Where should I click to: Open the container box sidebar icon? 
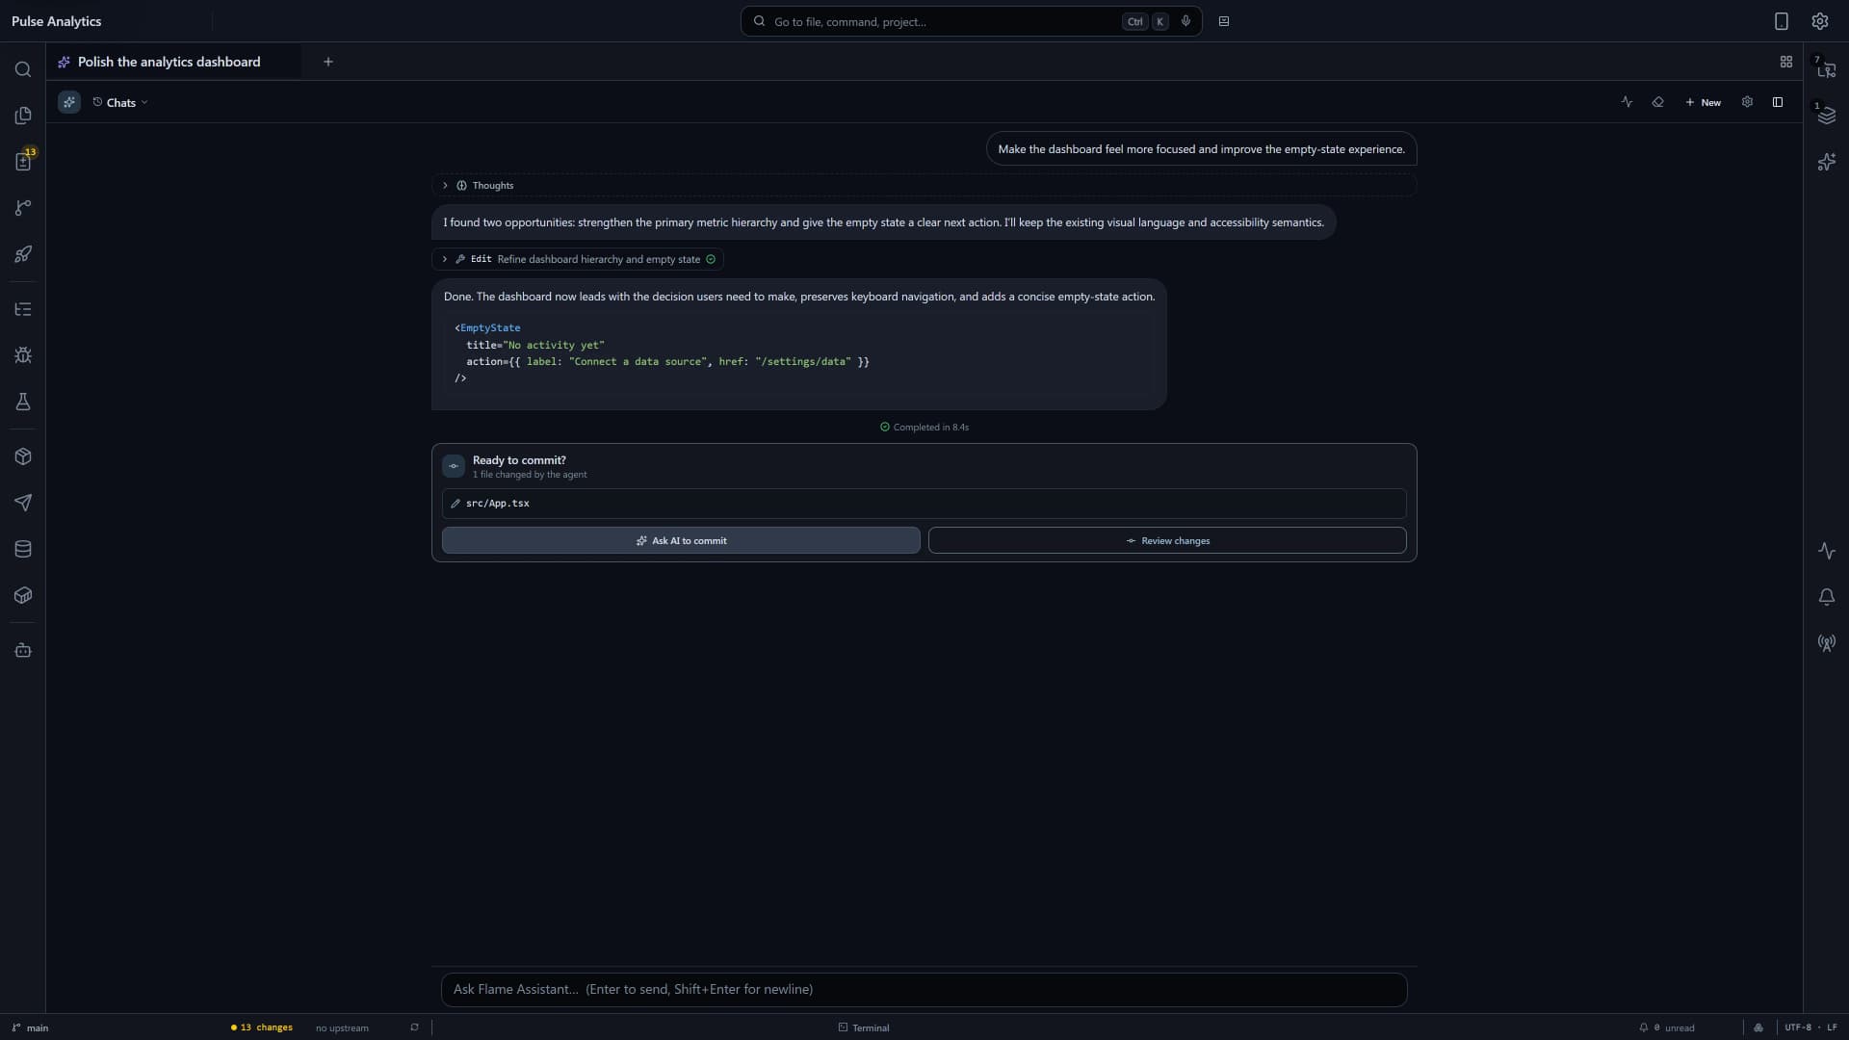[x=23, y=595]
